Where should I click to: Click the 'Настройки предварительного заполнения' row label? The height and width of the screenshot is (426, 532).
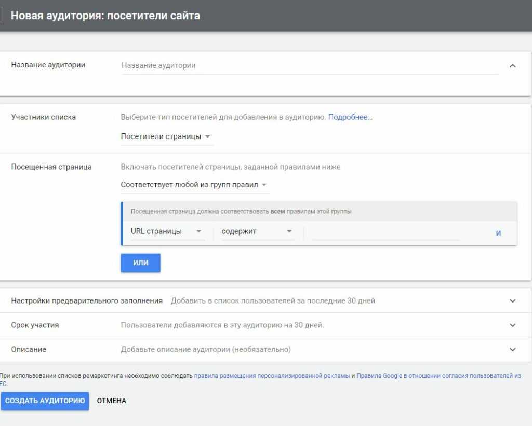point(87,301)
